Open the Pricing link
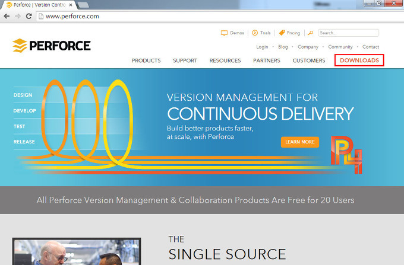This screenshot has height=265, width=404. click(x=293, y=33)
